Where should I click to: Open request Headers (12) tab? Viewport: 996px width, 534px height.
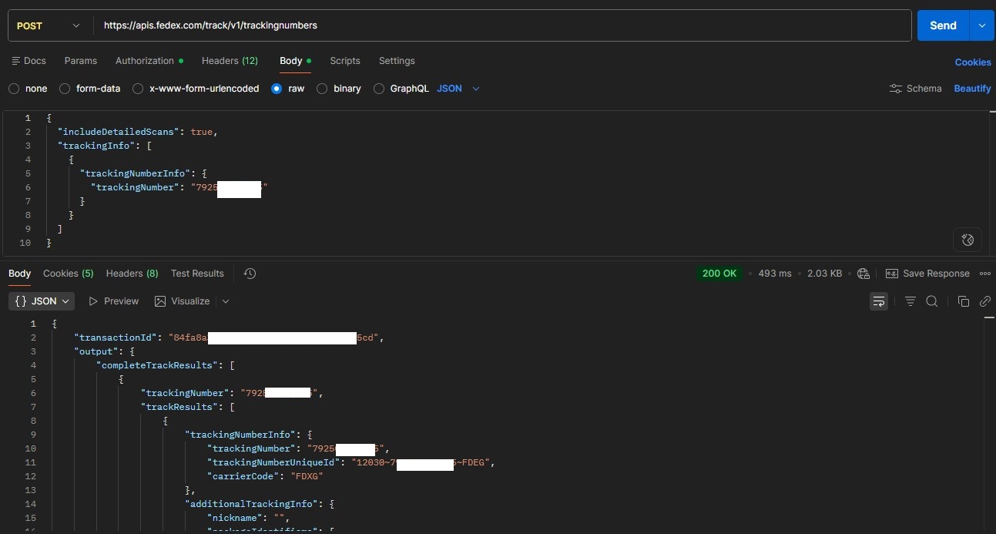(x=230, y=61)
